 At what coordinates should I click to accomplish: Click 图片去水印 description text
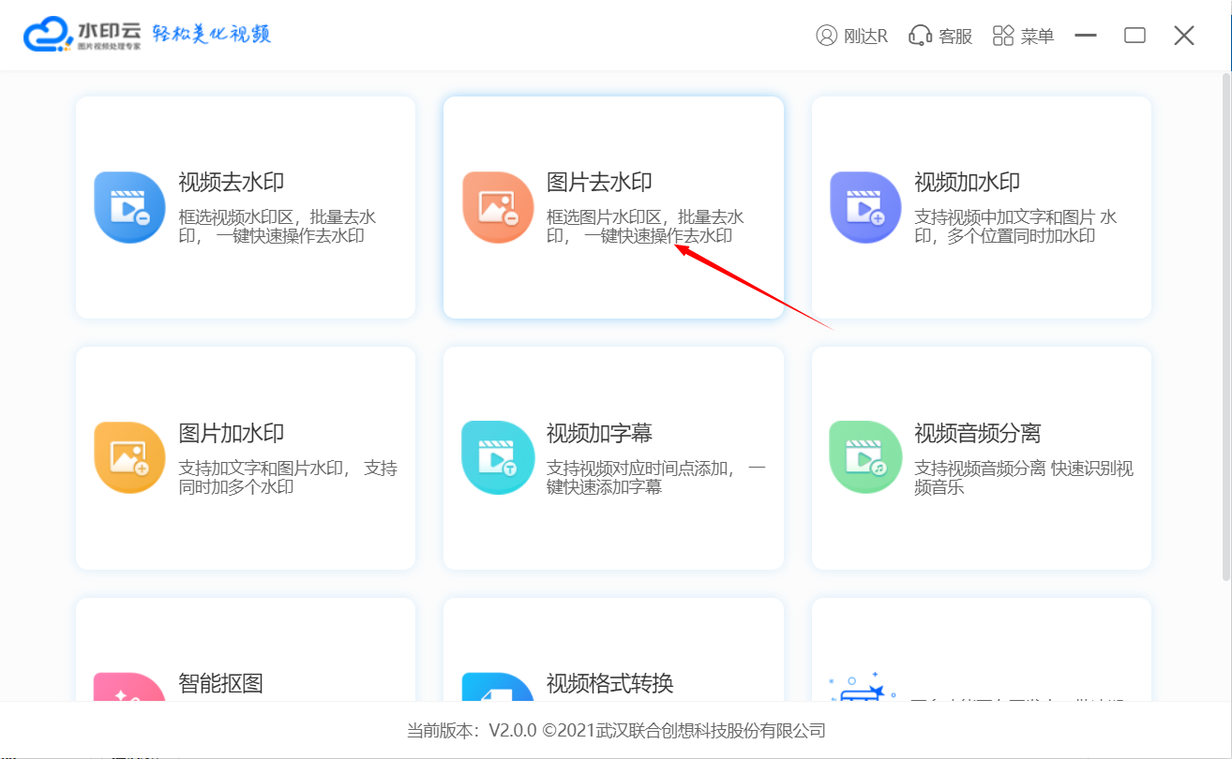[x=645, y=227]
